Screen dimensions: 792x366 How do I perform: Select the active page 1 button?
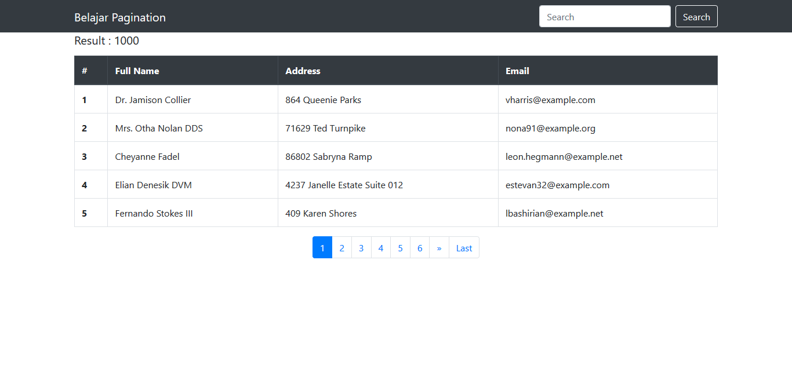click(322, 247)
